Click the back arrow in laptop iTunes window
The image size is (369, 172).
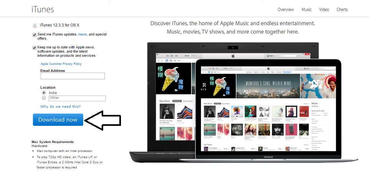click(159, 60)
